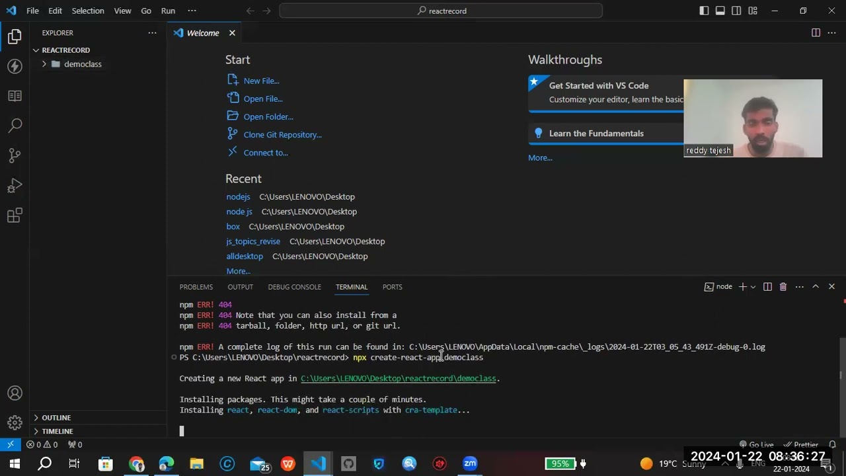846x476 pixels.
Task: Open the Thunder Client lightning icon
Action: tap(15, 66)
